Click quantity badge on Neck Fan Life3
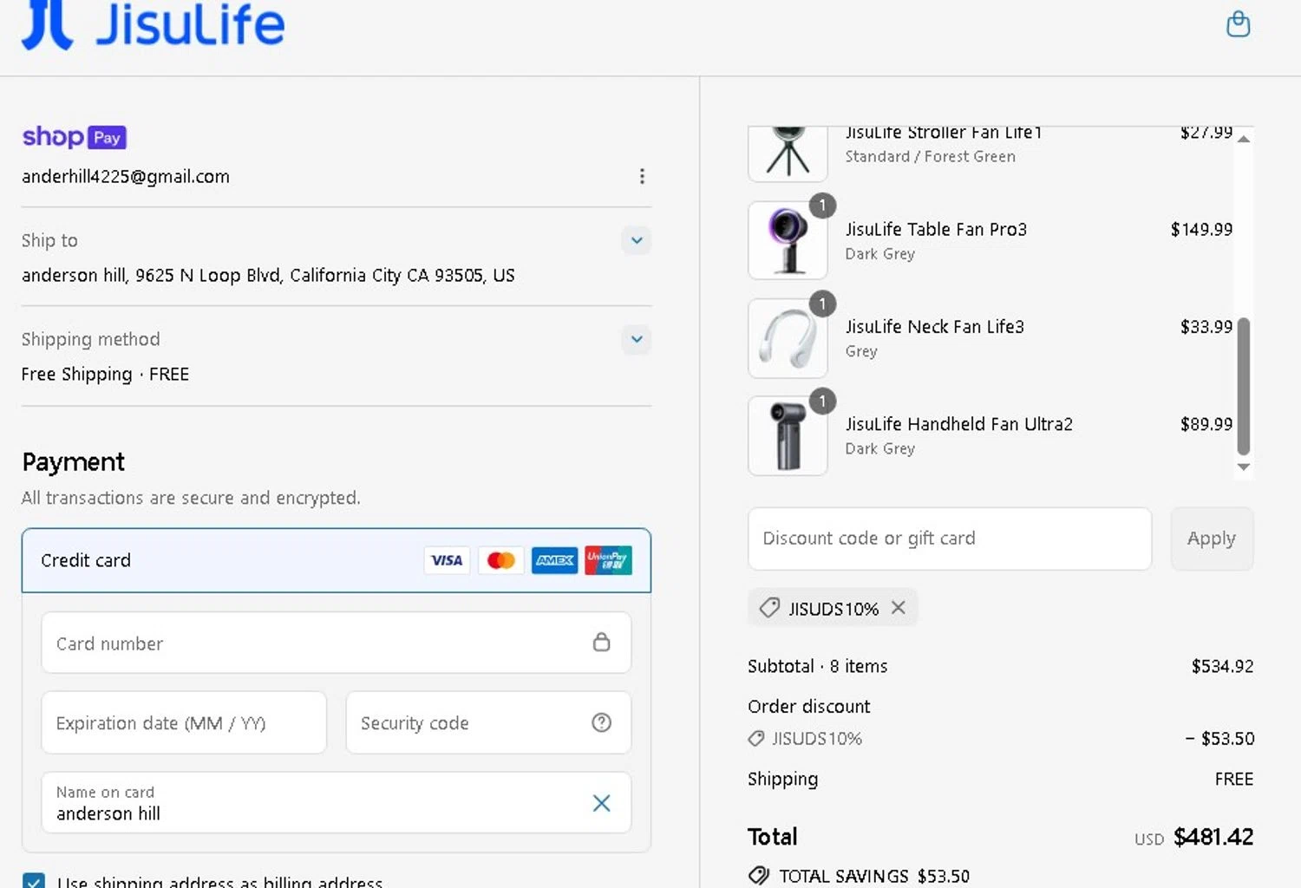Image resolution: width=1301 pixels, height=888 pixels. (822, 304)
